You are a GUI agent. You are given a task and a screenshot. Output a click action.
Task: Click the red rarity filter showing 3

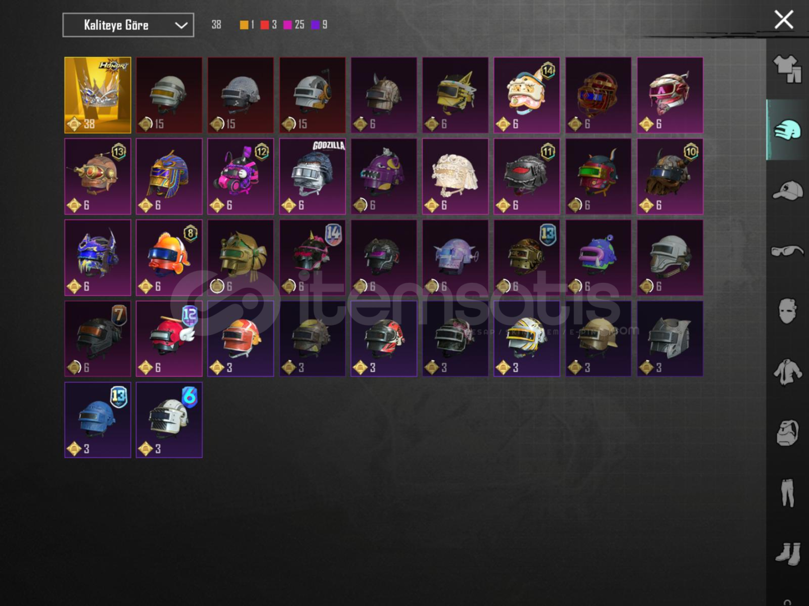[x=268, y=25]
